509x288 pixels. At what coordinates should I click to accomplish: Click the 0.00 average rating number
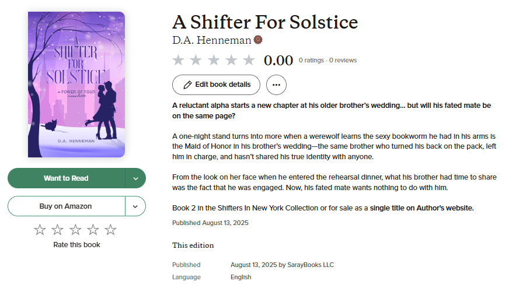pyautogui.click(x=278, y=60)
